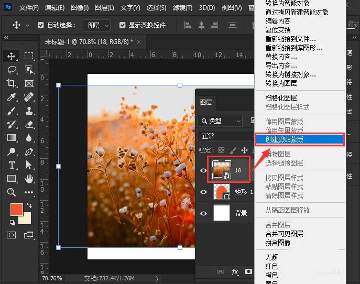This screenshot has width=360, height=284.
Task: Select the Rectangle shape tool
Action: [x=12, y=179]
